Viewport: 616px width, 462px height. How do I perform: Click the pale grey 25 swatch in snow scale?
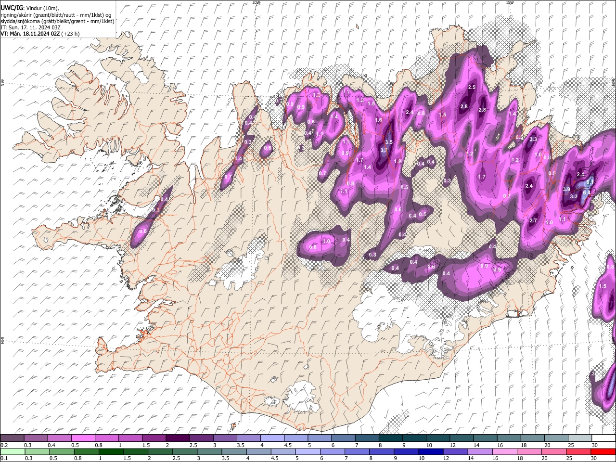(579, 438)
